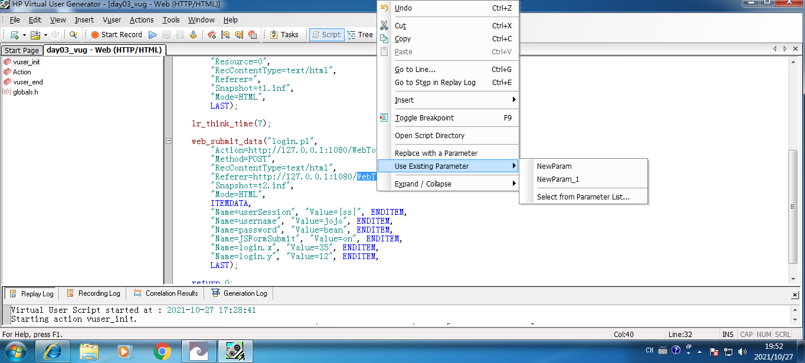Screen dimensions: 805x363
Task: Close the output log pane
Action: click(x=795, y=295)
